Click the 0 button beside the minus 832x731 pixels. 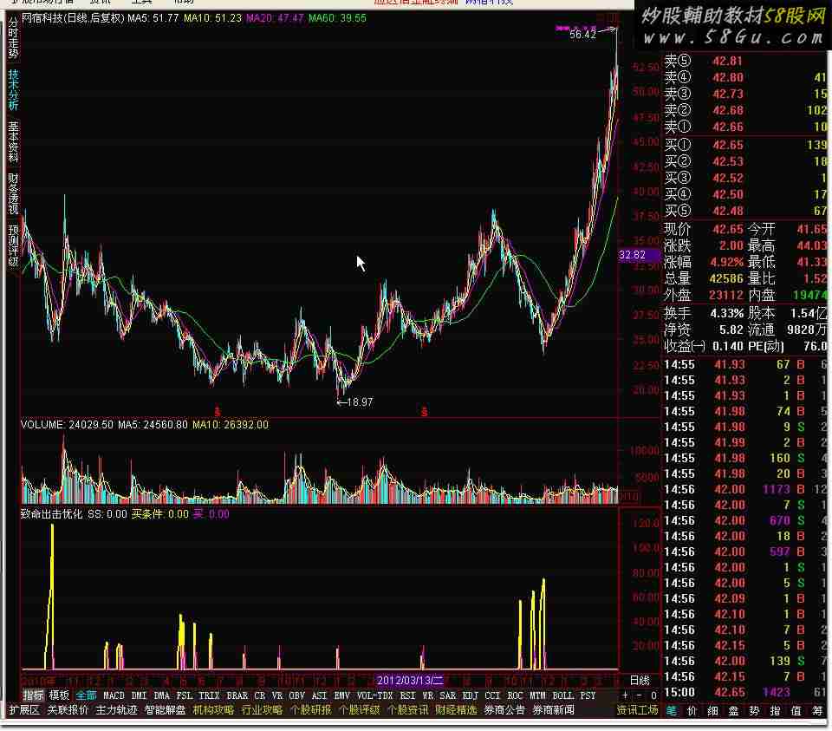pyautogui.click(x=653, y=695)
